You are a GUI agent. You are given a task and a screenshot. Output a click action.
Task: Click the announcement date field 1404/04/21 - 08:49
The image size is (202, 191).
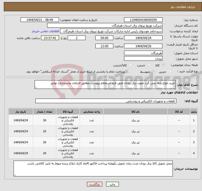tap(40, 20)
